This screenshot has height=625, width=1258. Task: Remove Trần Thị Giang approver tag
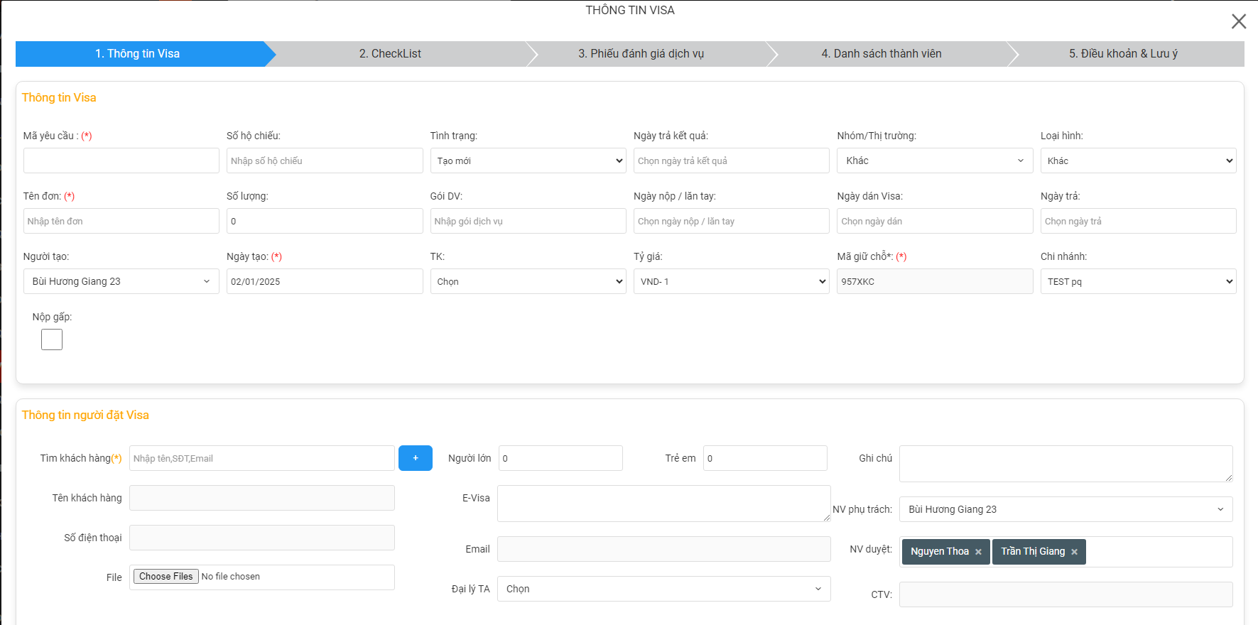[1074, 552]
